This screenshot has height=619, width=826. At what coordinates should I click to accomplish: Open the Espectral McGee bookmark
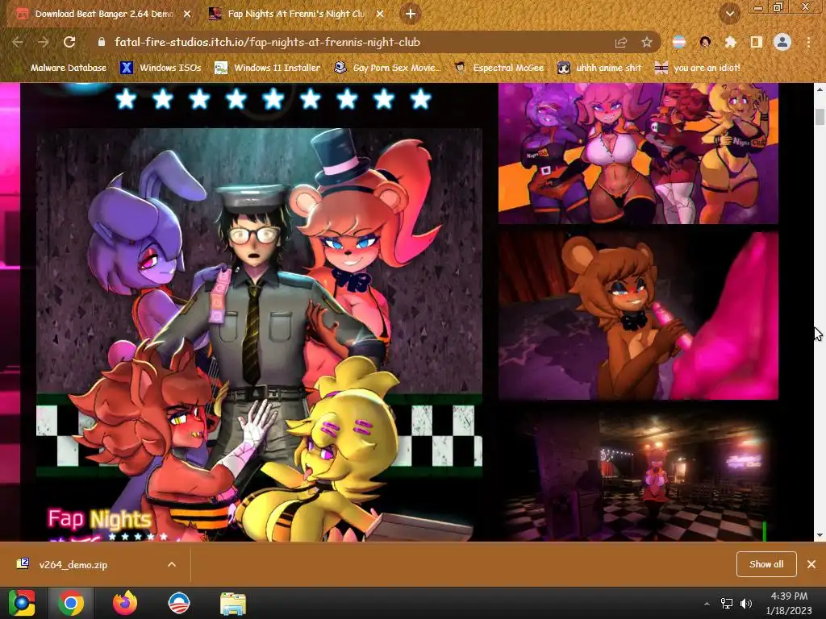click(499, 68)
